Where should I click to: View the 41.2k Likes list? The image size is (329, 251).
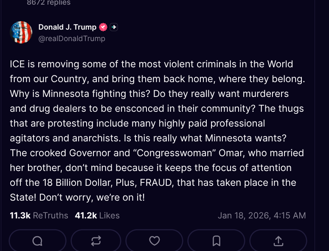[97, 215]
